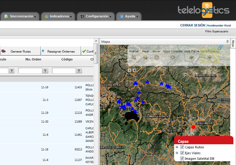236x165 pixels.
Task: Click the Vista Previa back arrow icon
Action: point(191,57)
